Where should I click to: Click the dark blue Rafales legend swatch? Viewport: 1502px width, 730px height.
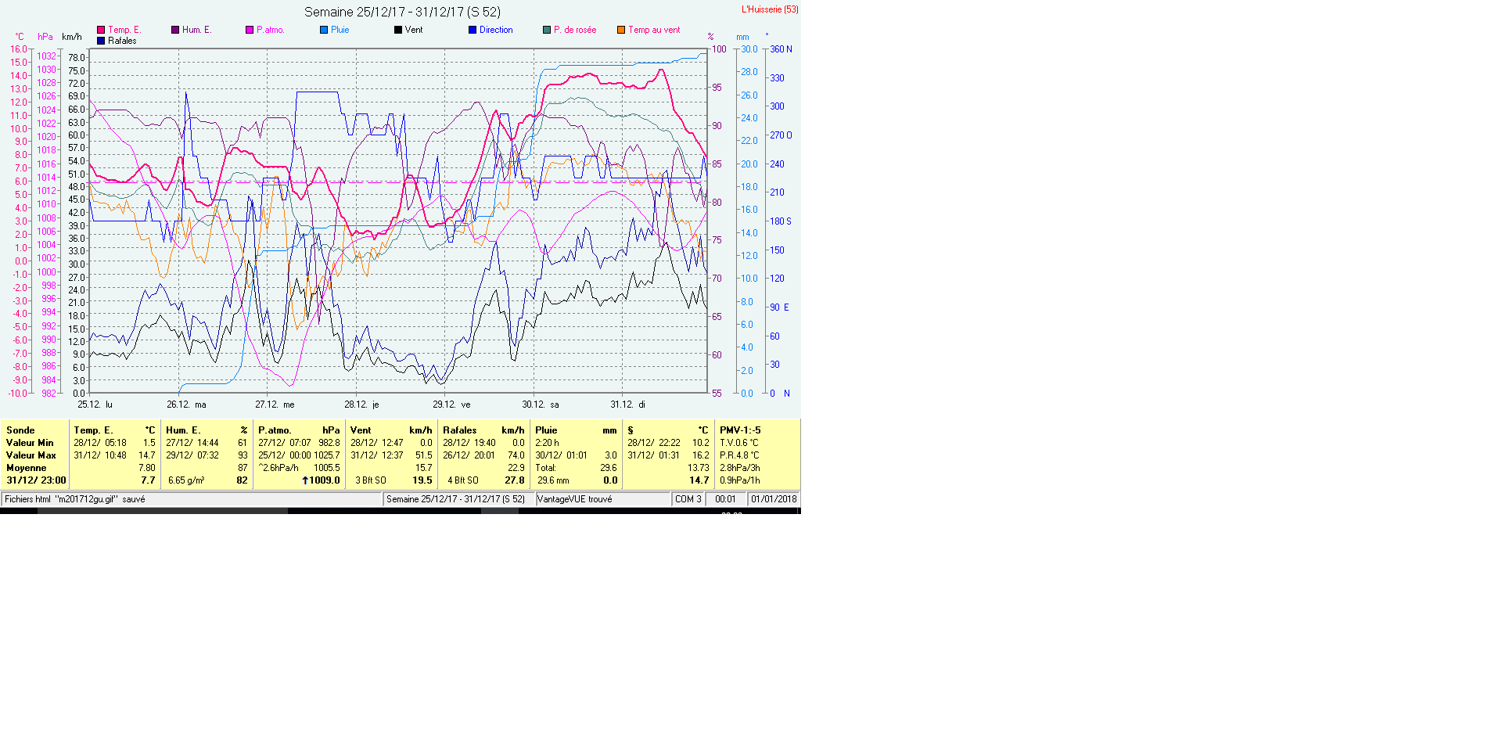click(x=101, y=41)
